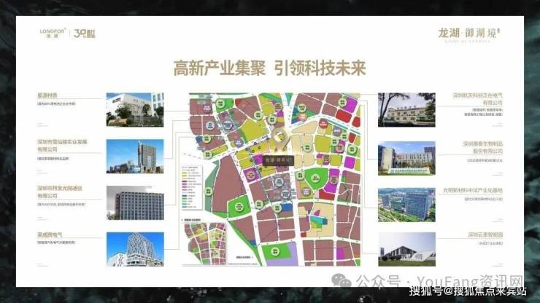The width and height of the screenshot is (540, 303).
Task: Open the 深圳市雪仙丽实业发展 building photo
Action: coord(135,155)
